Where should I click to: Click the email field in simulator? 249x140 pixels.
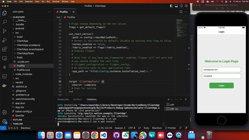[221, 70]
